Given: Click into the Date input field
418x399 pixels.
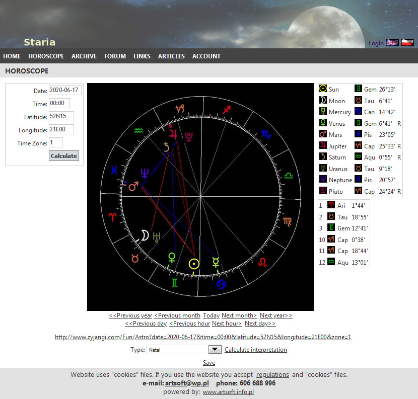Looking at the screenshot, I should (x=64, y=91).
